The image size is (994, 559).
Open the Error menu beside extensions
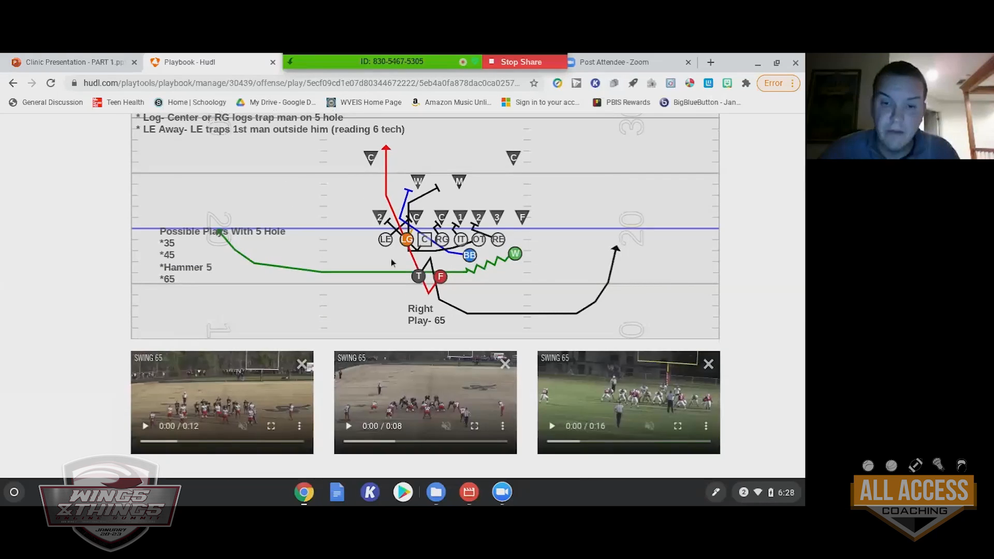point(778,83)
